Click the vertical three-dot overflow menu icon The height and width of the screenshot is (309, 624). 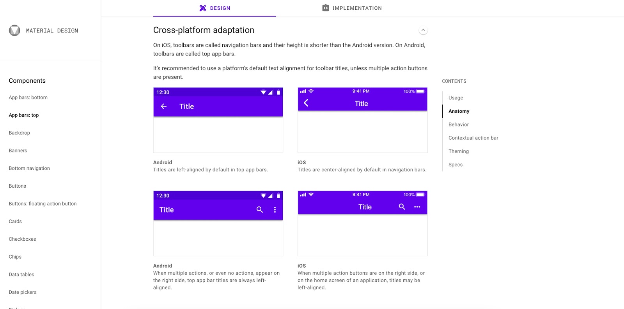point(275,210)
